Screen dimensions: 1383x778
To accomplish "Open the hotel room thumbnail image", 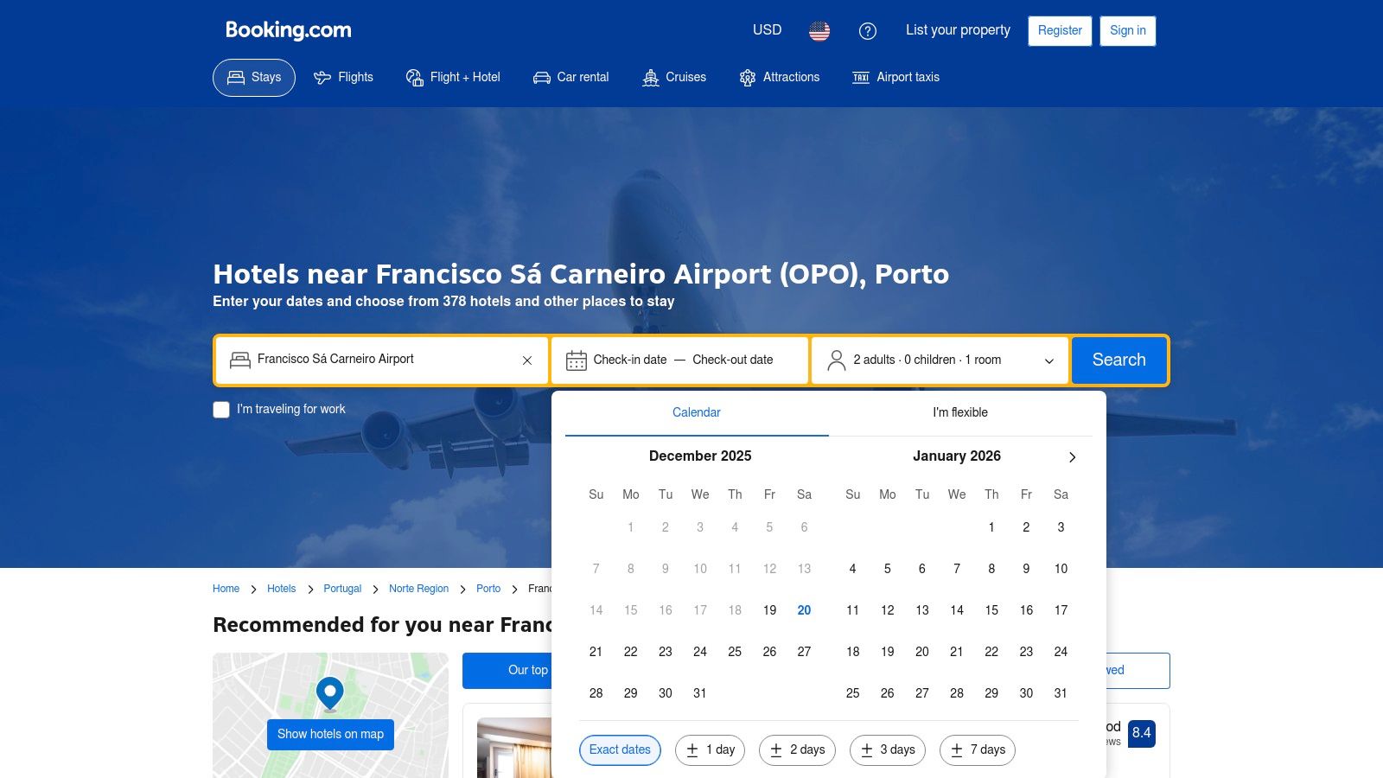I will click(514, 748).
